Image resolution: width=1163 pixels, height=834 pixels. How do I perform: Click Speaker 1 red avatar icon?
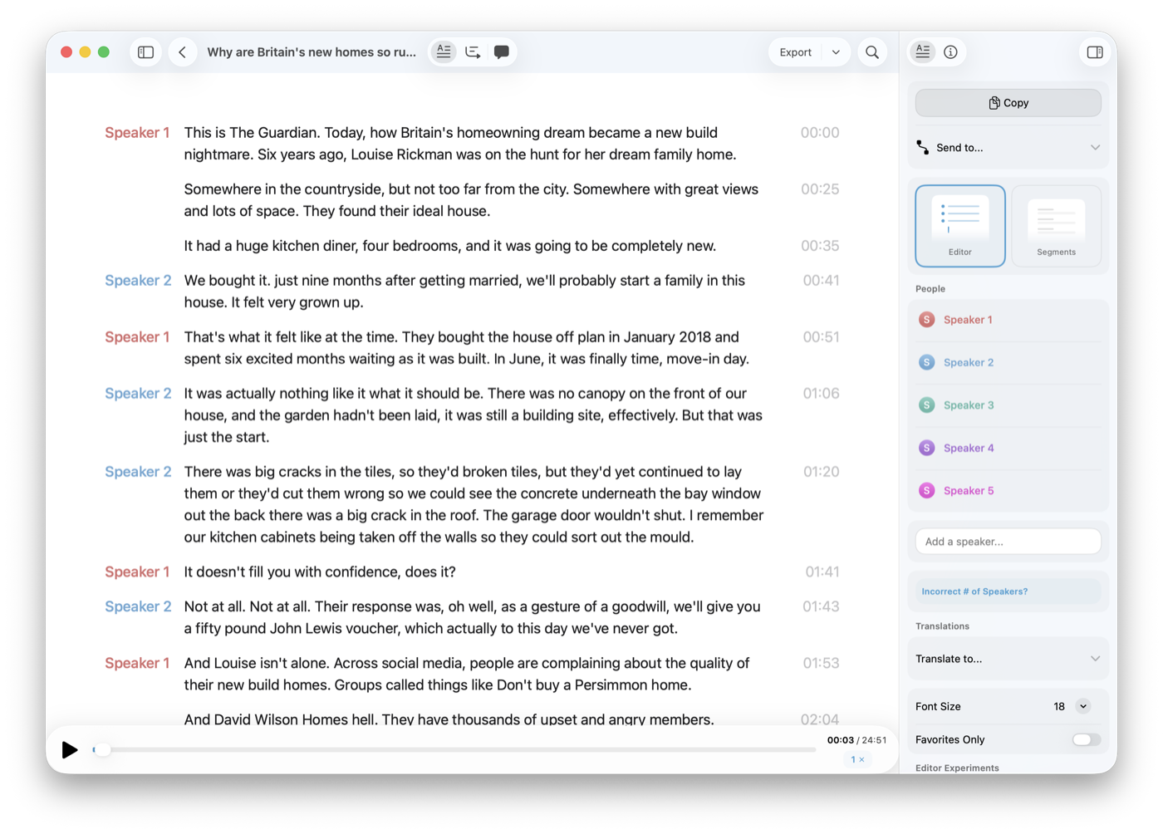pyautogui.click(x=927, y=320)
